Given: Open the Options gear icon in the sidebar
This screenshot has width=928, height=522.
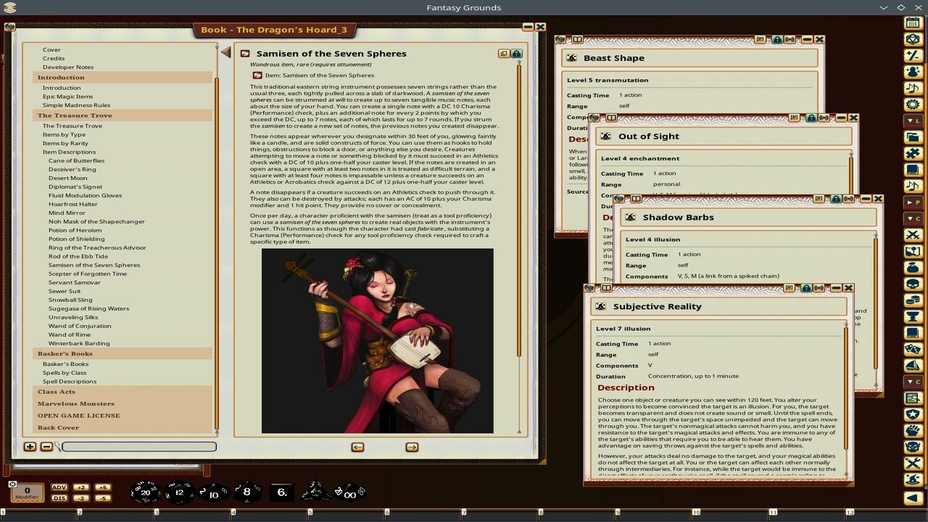Looking at the screenshot, I should 915,104.
